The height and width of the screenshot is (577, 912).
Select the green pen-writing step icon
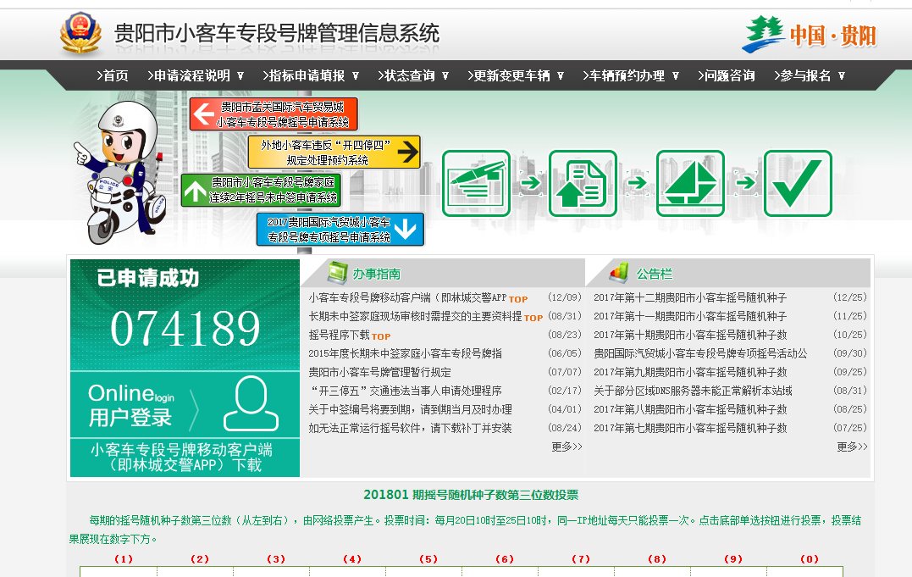point(475,183)
